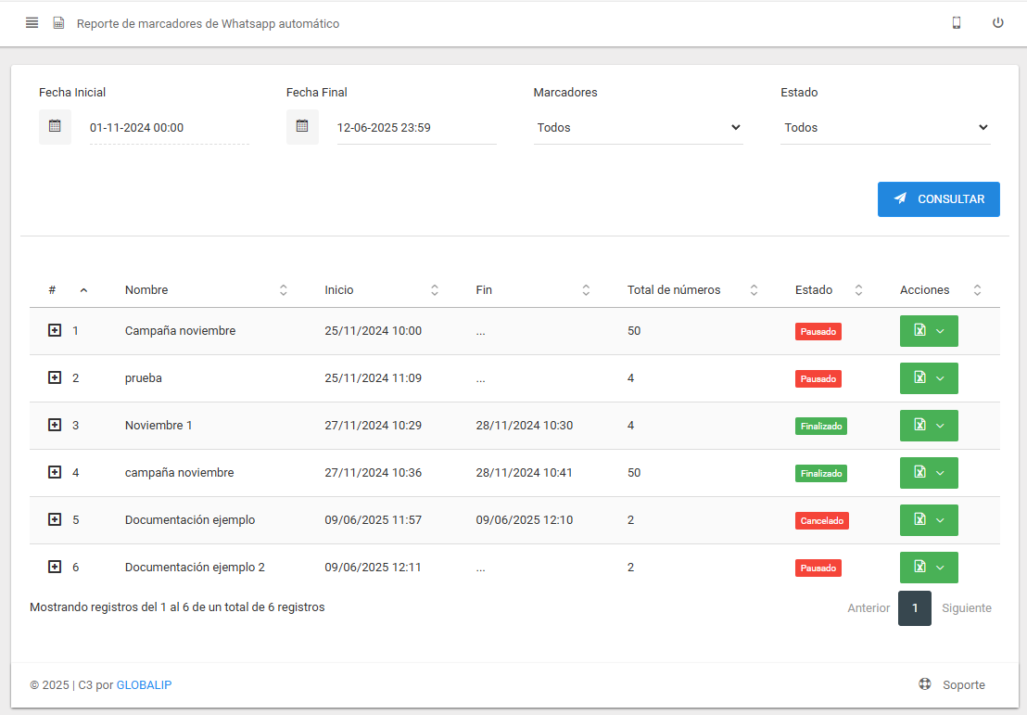Click the start date 25/11/2024 11:09
1027x715 pixels.
click(374, 378)
